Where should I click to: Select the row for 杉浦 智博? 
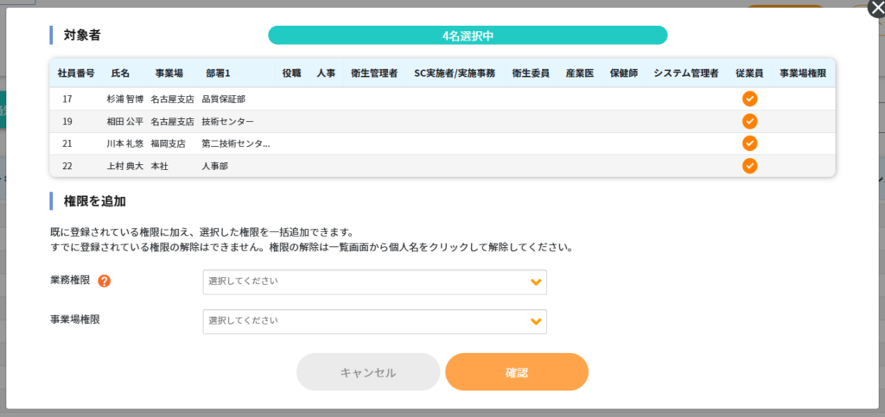(x=442, y=98)
